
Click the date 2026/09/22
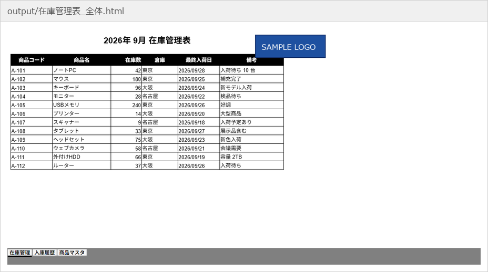tap(199, 97)
